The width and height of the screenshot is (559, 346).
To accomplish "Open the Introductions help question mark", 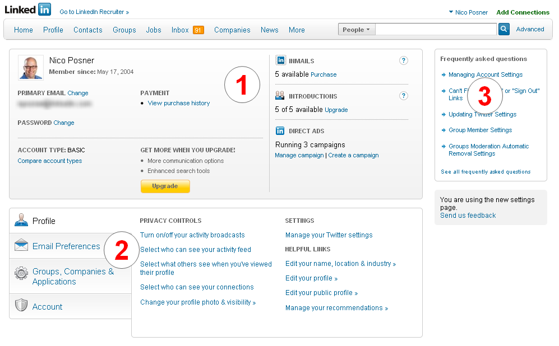I will coord(403,96).
